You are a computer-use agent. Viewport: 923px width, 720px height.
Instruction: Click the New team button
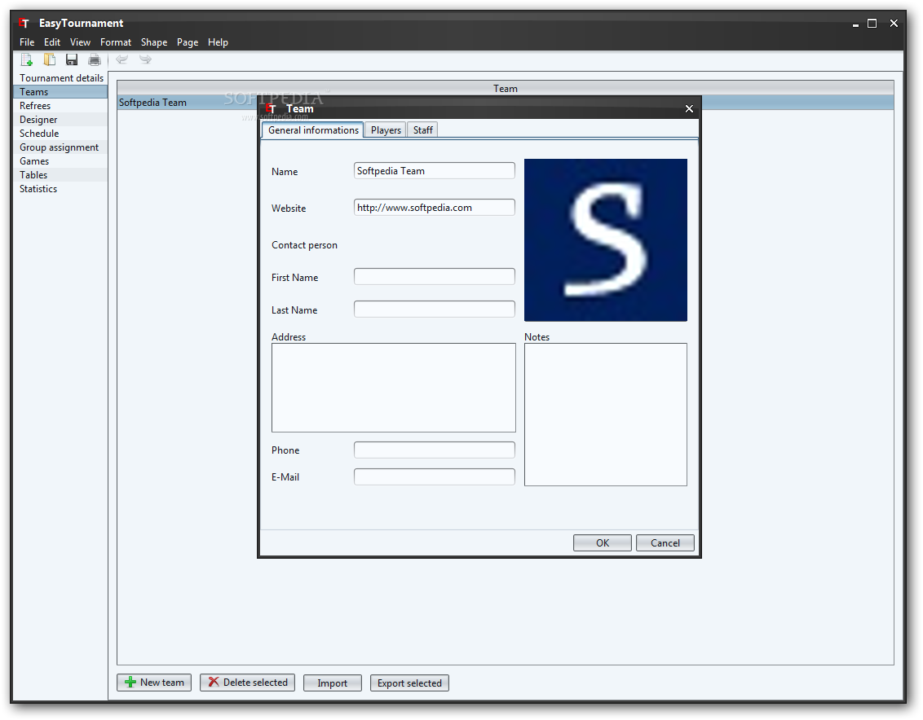[x=154, y=683]
